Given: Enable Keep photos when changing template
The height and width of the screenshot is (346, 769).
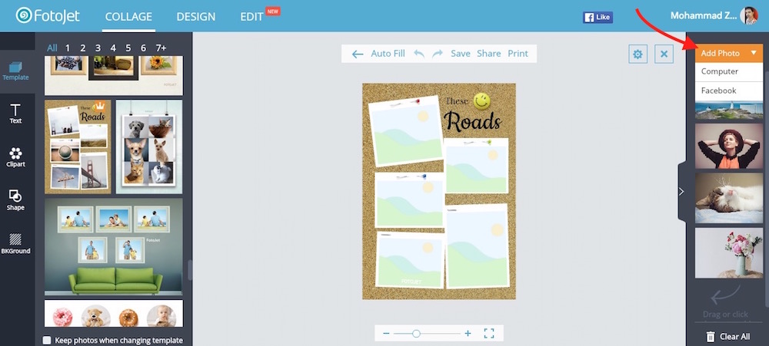Looking at the screenshot, I should [48, 340].
